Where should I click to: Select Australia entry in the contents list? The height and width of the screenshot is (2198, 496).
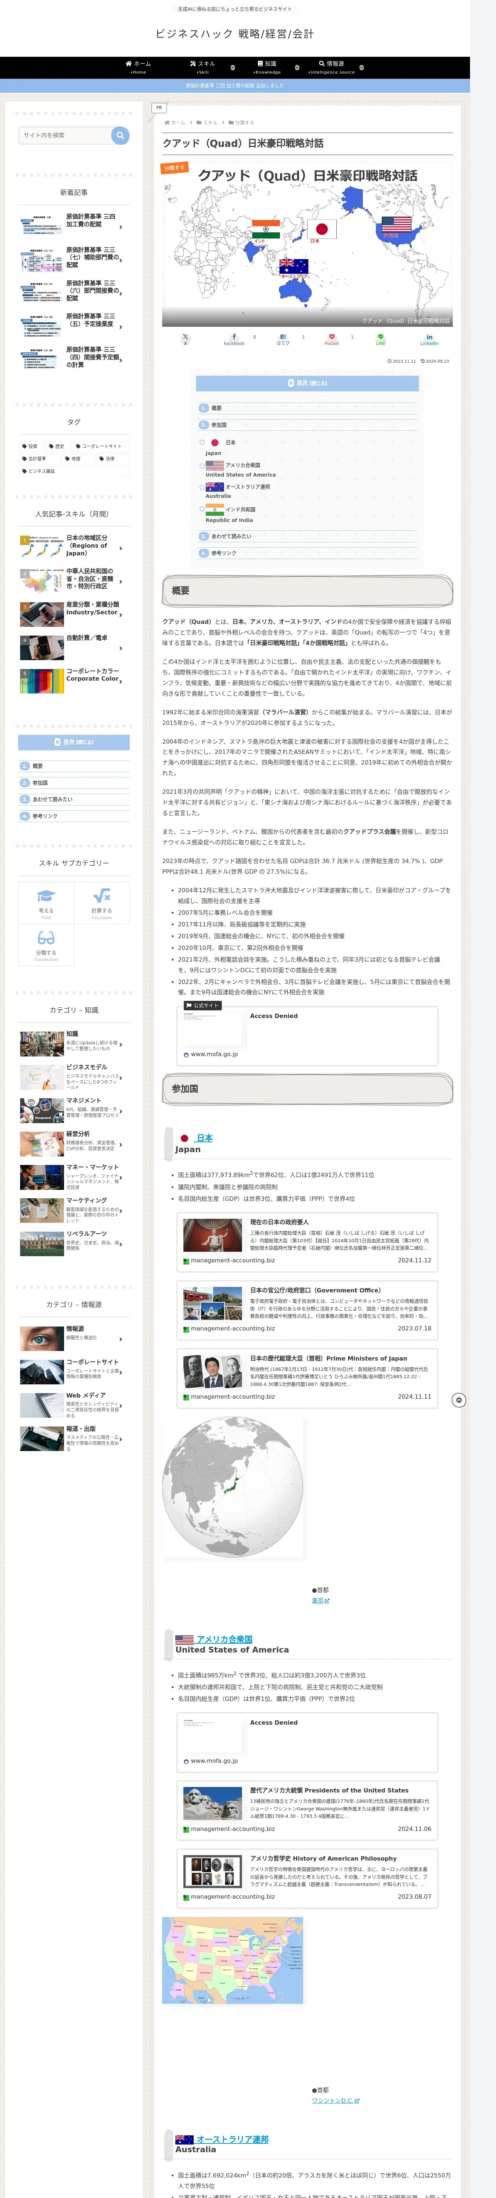(x=238, y=491)
